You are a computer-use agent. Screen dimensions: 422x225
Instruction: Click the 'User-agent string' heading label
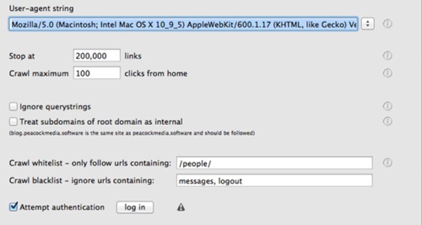pyautogui.click(x=41, y=9)
